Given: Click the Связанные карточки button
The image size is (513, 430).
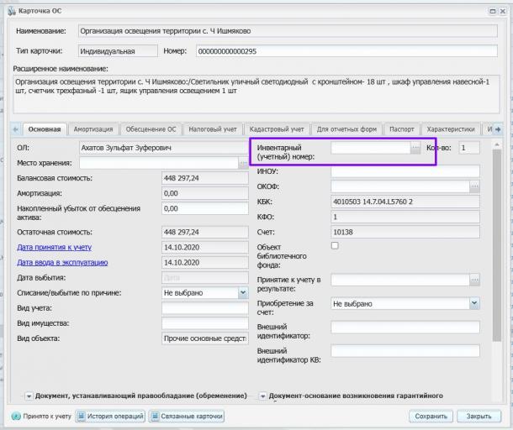Looking at the screenshot, I should click(187, 417).
